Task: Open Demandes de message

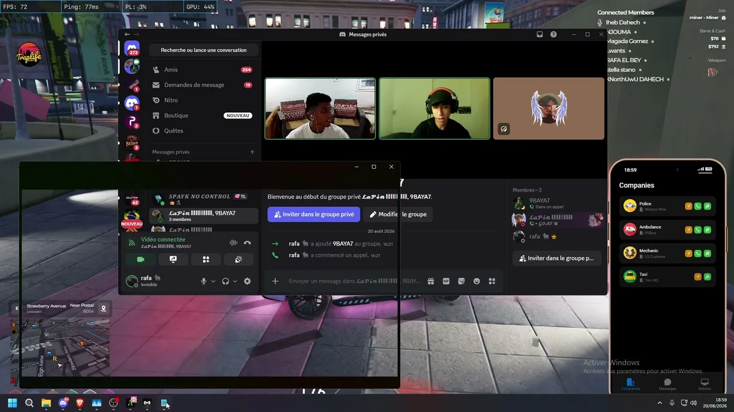Action: pos(204,85)
